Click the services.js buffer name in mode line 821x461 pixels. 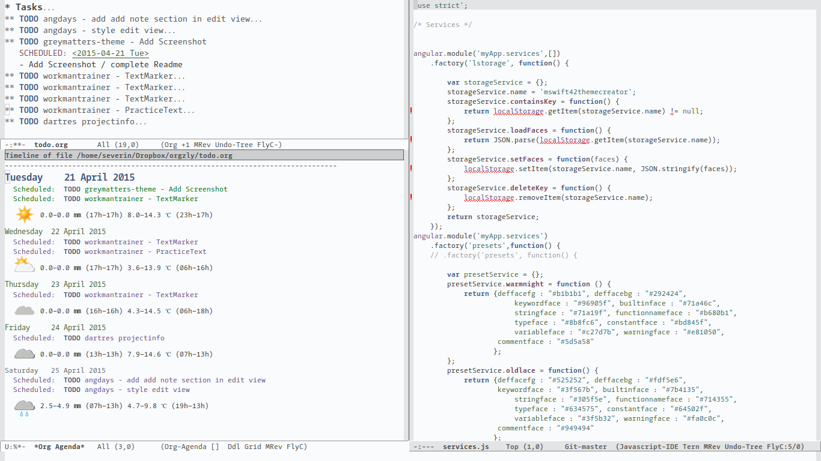[466, 447]
